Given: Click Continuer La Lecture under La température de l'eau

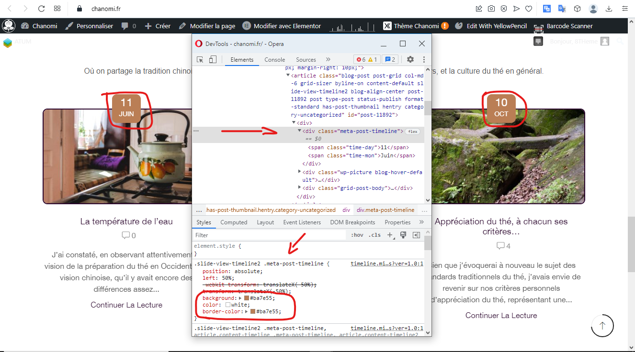Looking at the screenshot, I should click(x=126, y=305).
